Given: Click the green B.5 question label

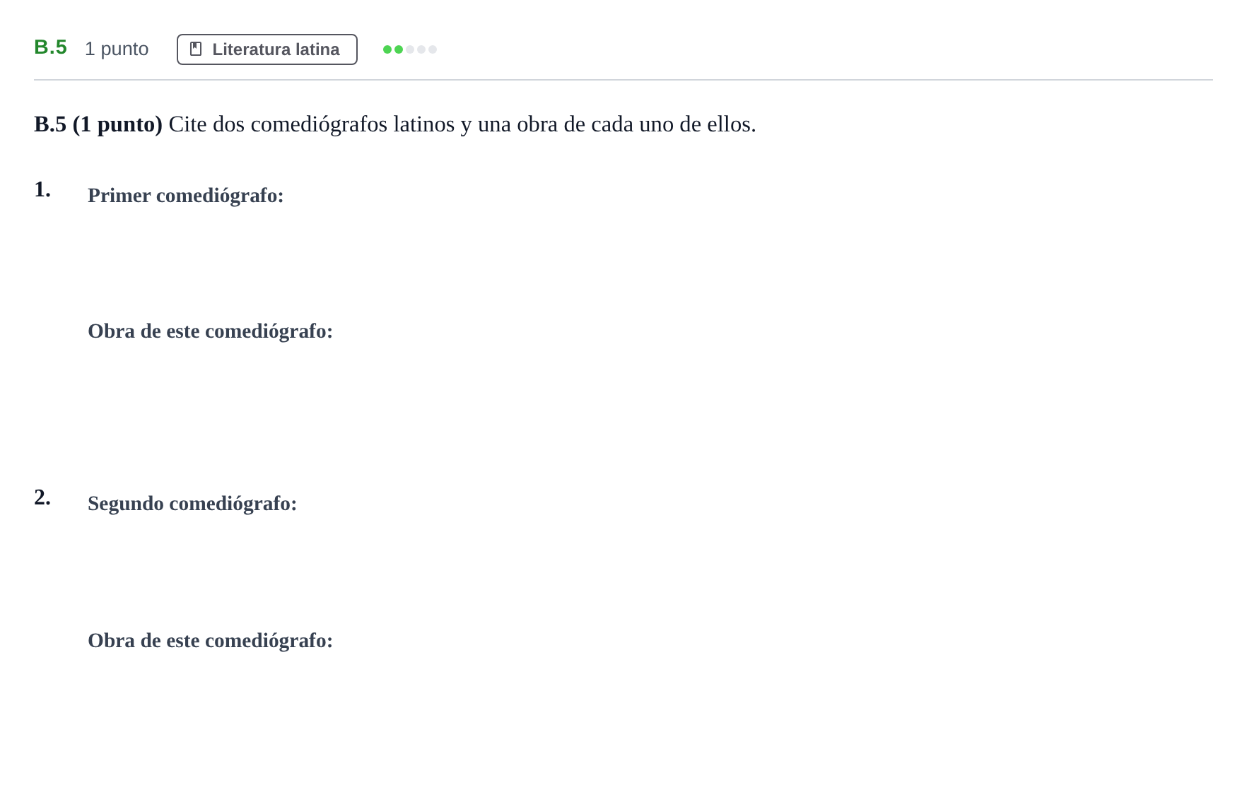Looking at the screenshot, I should [50, 47].
